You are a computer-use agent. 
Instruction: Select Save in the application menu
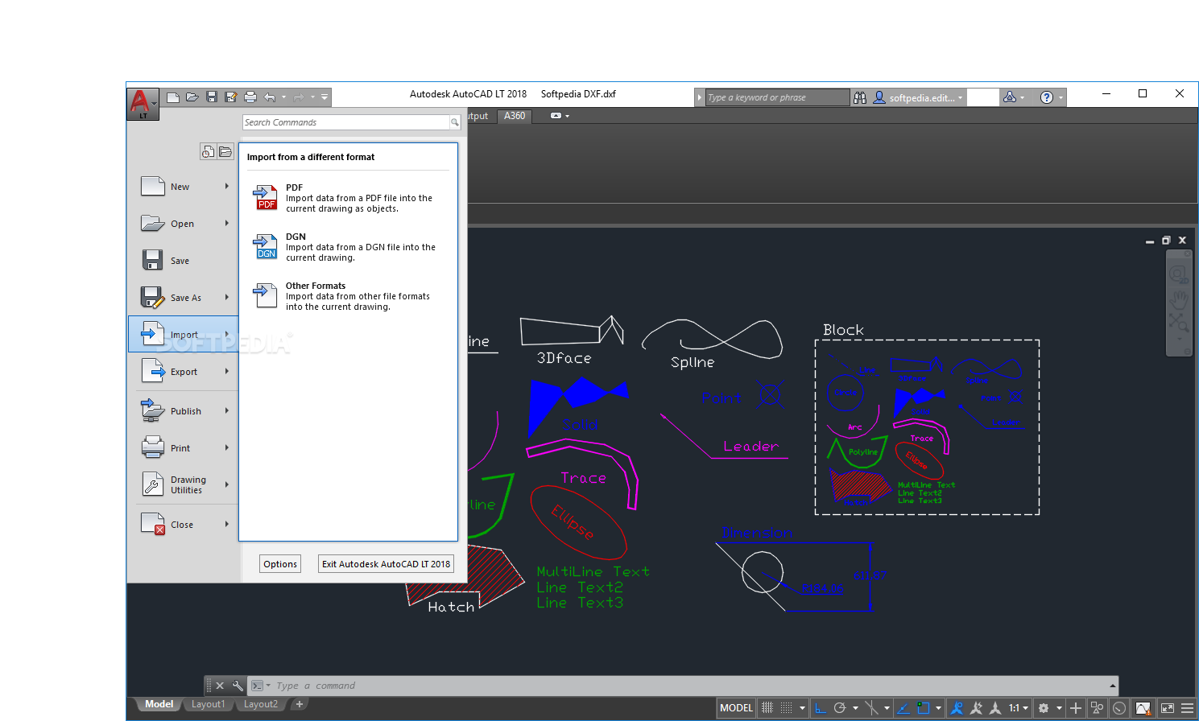(x=184, y=261)
